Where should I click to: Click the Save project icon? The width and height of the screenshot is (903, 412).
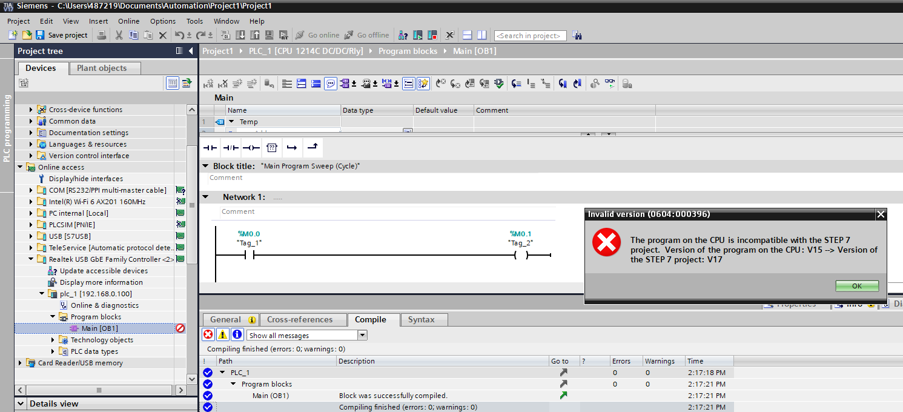click(40, 35)
